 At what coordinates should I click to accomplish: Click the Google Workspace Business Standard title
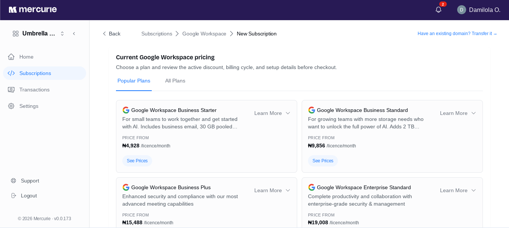(362, 110)
